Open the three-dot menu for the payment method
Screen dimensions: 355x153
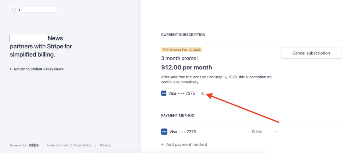pos(275,132)
